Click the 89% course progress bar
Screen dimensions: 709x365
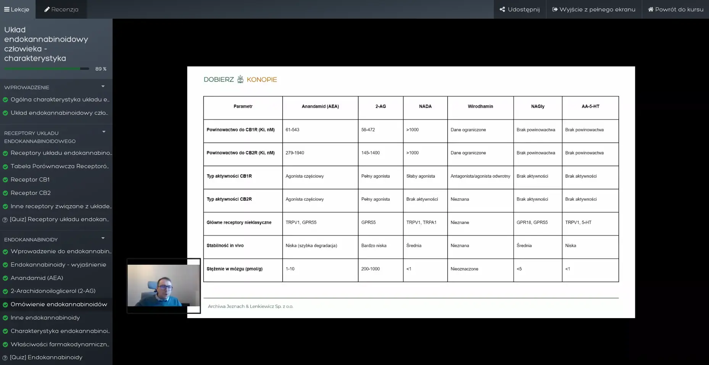(47, 69)
